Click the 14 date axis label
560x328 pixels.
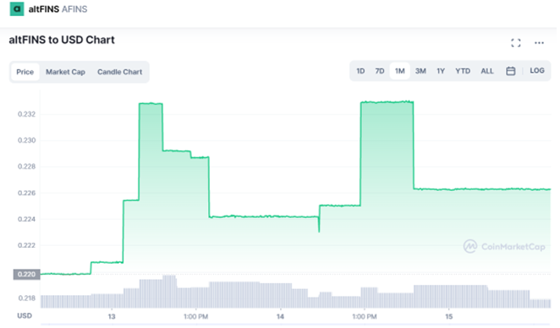point(280,316)
